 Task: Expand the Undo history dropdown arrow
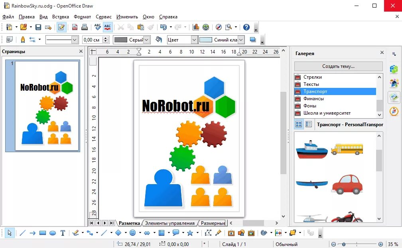171,27
